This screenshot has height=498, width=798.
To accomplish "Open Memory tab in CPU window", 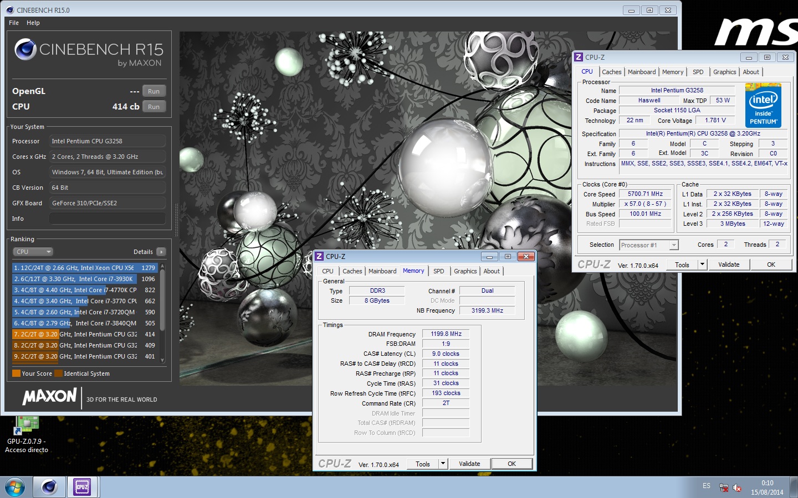I will coord(673,72).
